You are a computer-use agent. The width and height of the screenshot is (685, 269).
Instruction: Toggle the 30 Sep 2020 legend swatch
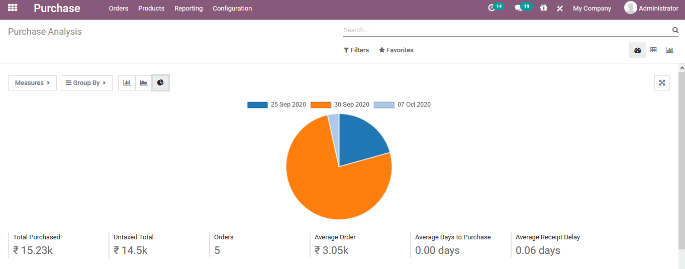tap(321, 105)
